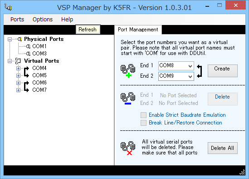
Task: Minimize the VSP Manager window
Action: point(207,6)
